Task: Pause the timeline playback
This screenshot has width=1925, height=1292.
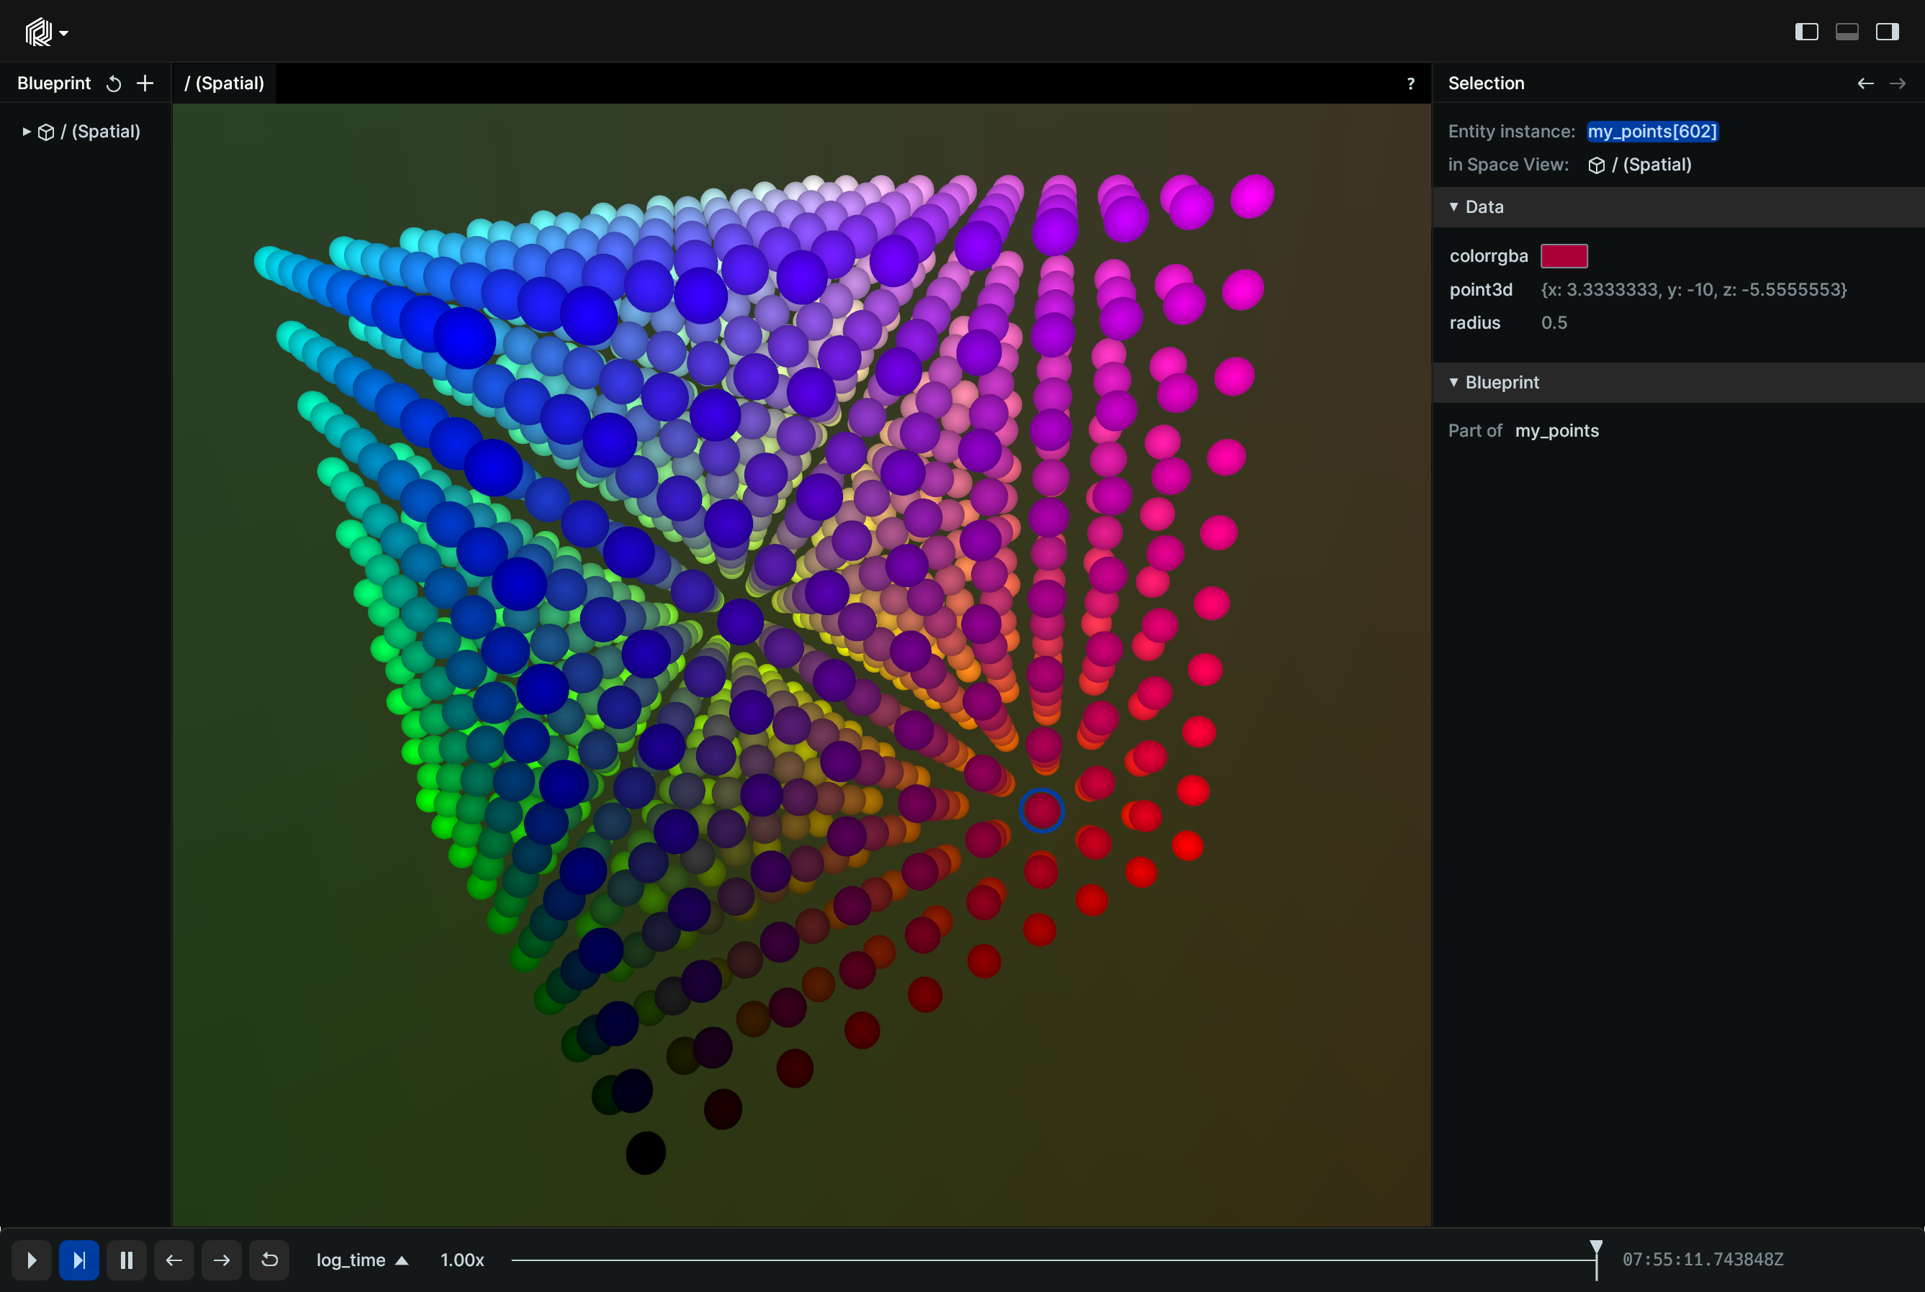Action: 127,1260
